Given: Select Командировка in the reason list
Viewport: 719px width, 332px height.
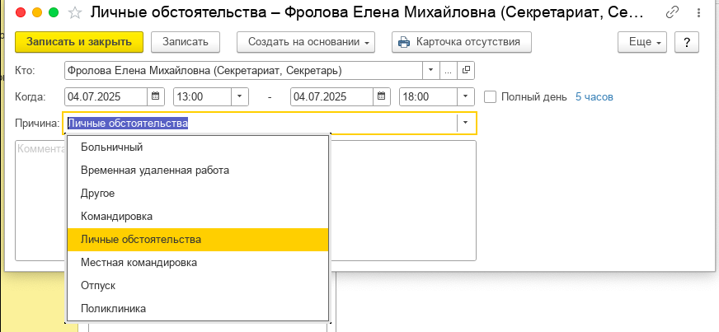Looking at the screenshot, I should pos(116,216).
